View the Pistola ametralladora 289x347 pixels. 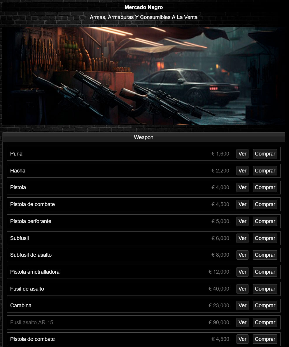click(x=242, y=272)
